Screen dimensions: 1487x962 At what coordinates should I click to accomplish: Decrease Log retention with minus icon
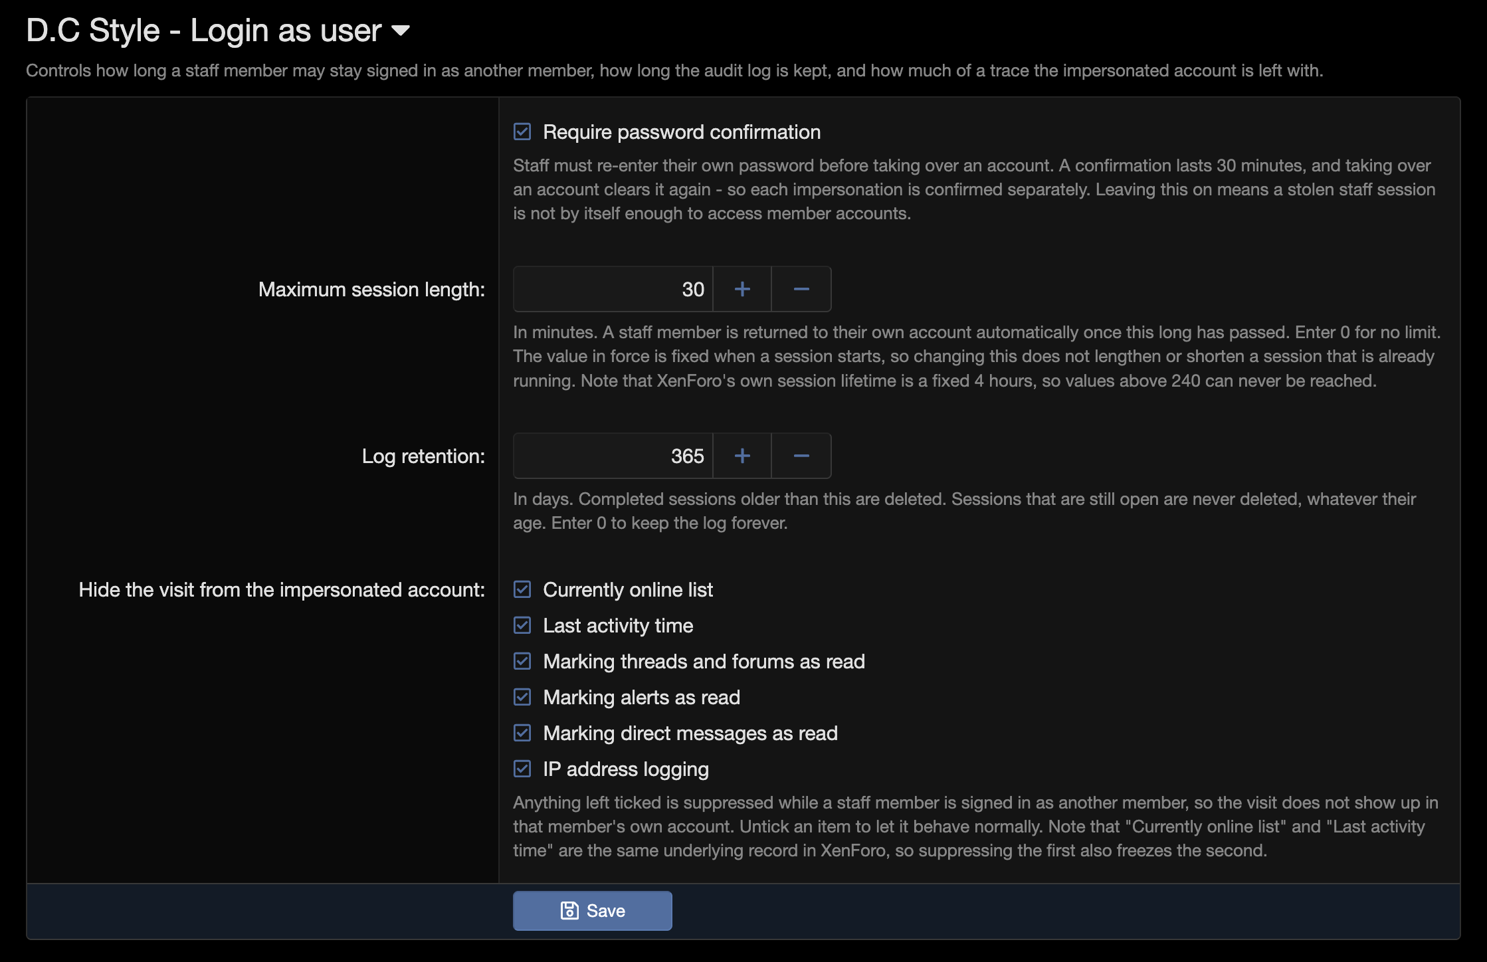(x=801, y=456)
